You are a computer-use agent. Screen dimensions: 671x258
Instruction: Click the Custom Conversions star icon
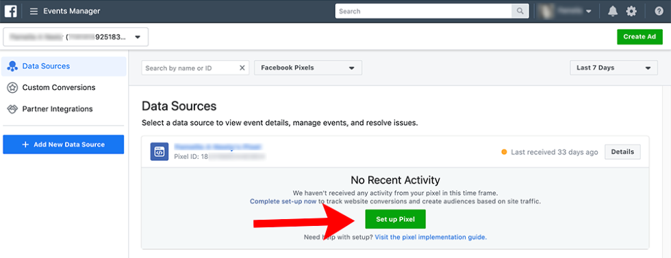[x=12, y=87]
